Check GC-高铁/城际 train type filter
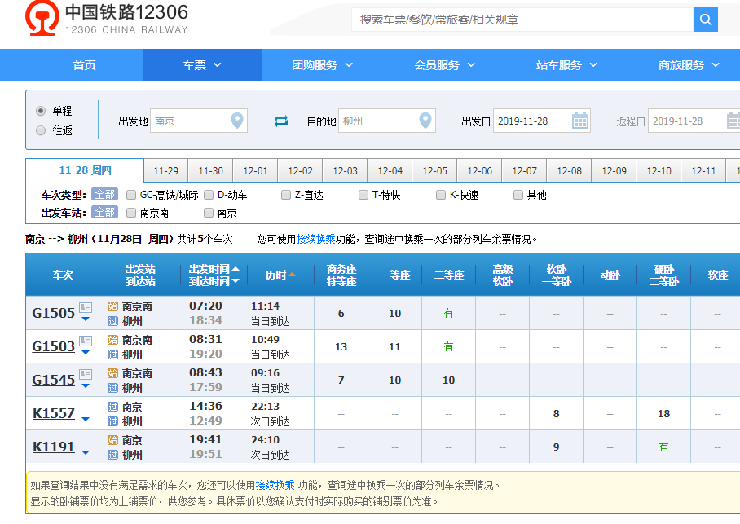The image size is (740, 524). (131, 195)
